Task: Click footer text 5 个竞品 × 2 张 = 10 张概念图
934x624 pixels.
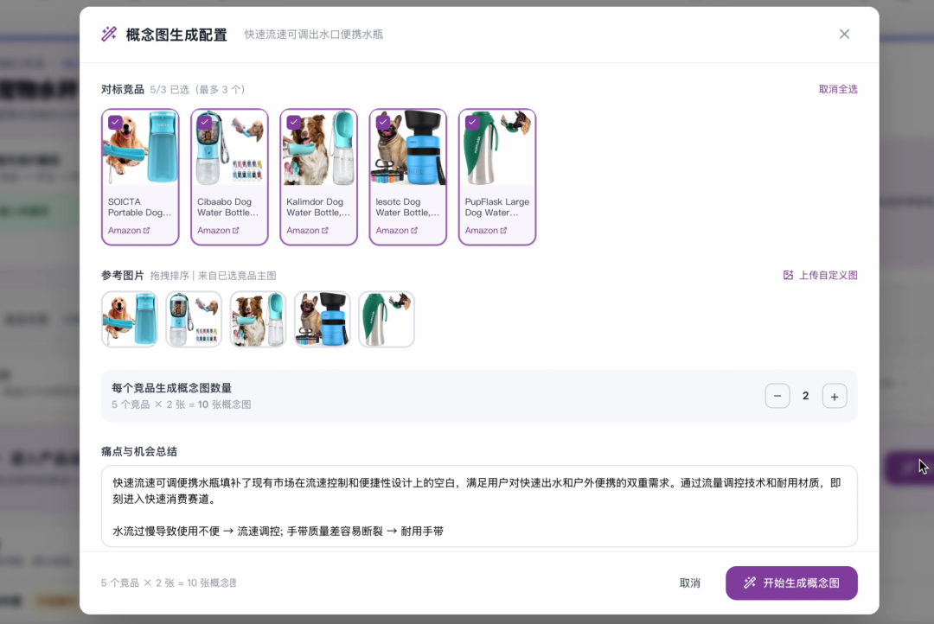Action: (169, 583)
